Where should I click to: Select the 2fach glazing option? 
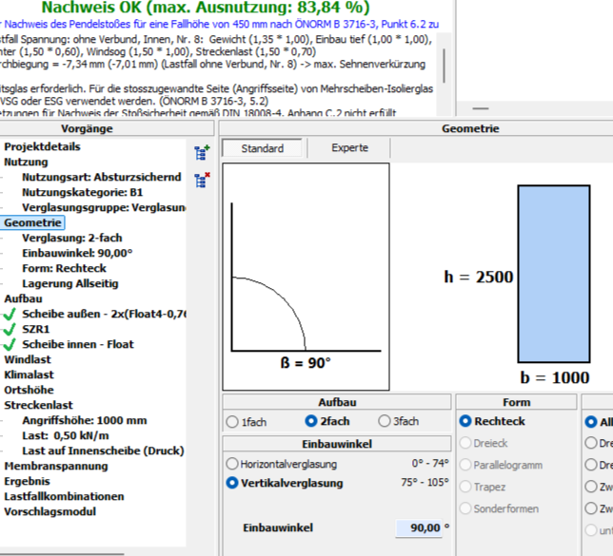[311, 421]
